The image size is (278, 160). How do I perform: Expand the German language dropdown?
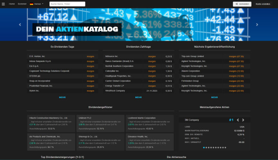click(36, 4)
